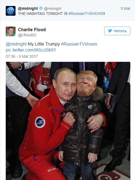Click the 'THE HASHTAG TONIGHT IS' tweet text
This screenshot has height=180, width=135.
[x=43, y=14]
